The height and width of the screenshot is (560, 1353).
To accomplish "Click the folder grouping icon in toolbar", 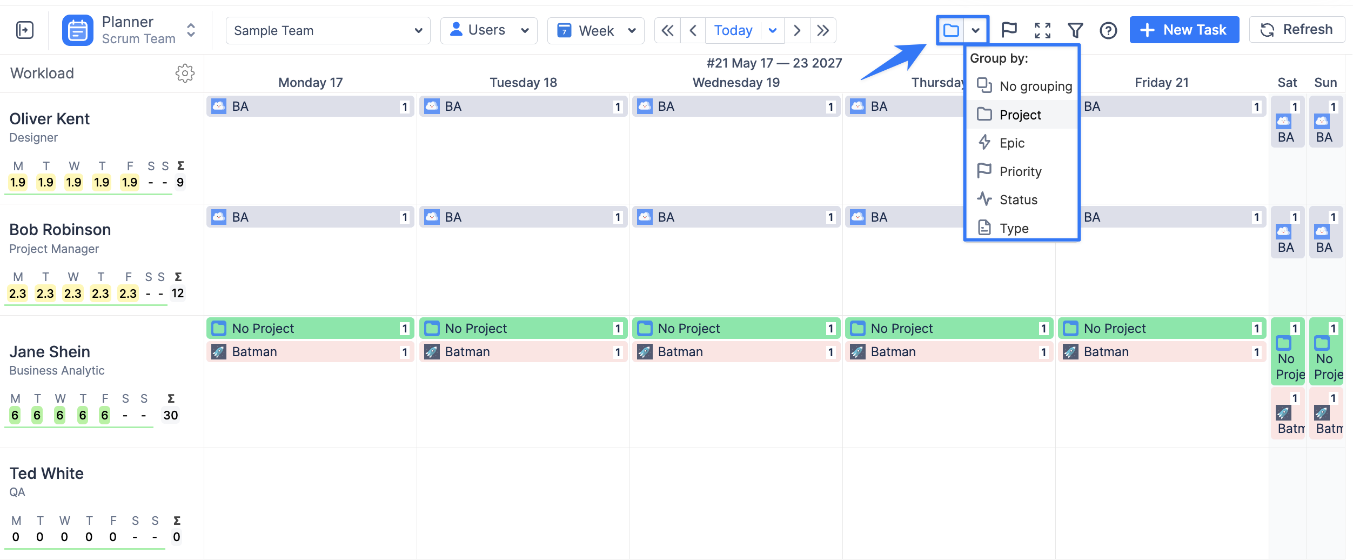I will [951, 30].
